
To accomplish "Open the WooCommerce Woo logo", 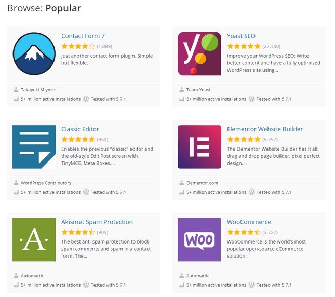I will coord(199,239).
